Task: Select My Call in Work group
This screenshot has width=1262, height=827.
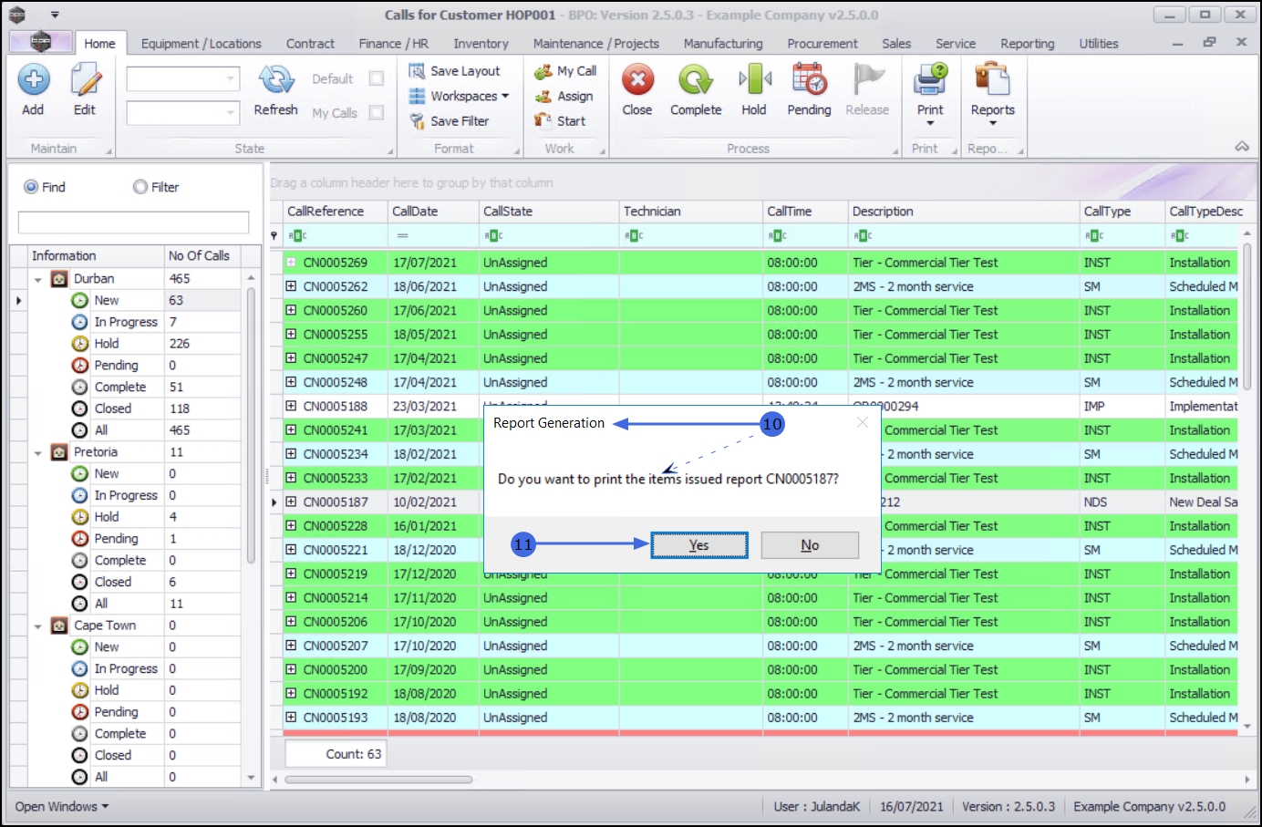Action: (565, 71)
